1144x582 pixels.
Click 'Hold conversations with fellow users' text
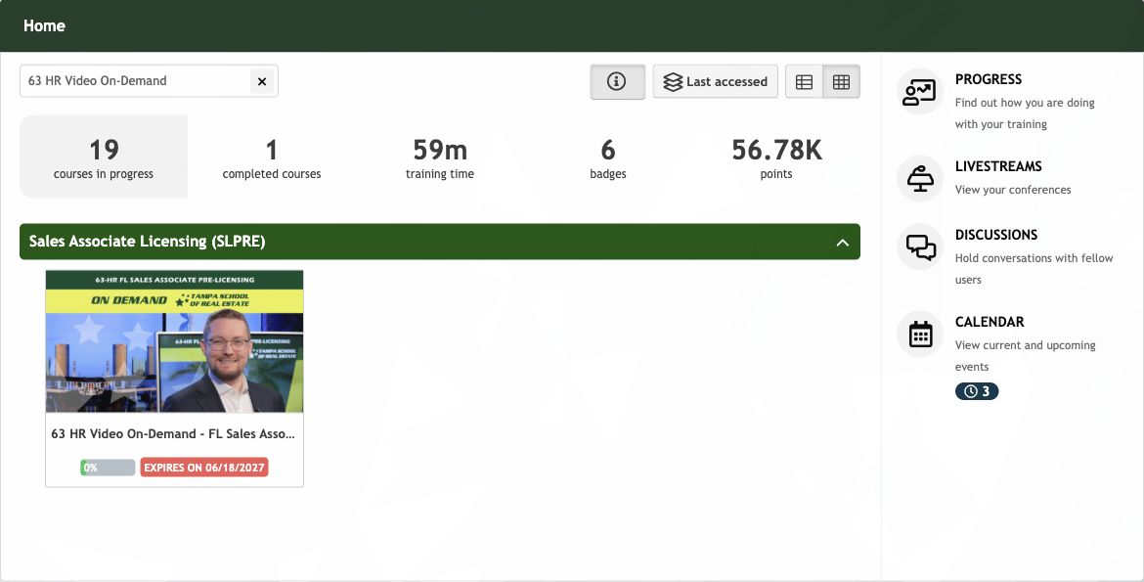(1034, 269)
